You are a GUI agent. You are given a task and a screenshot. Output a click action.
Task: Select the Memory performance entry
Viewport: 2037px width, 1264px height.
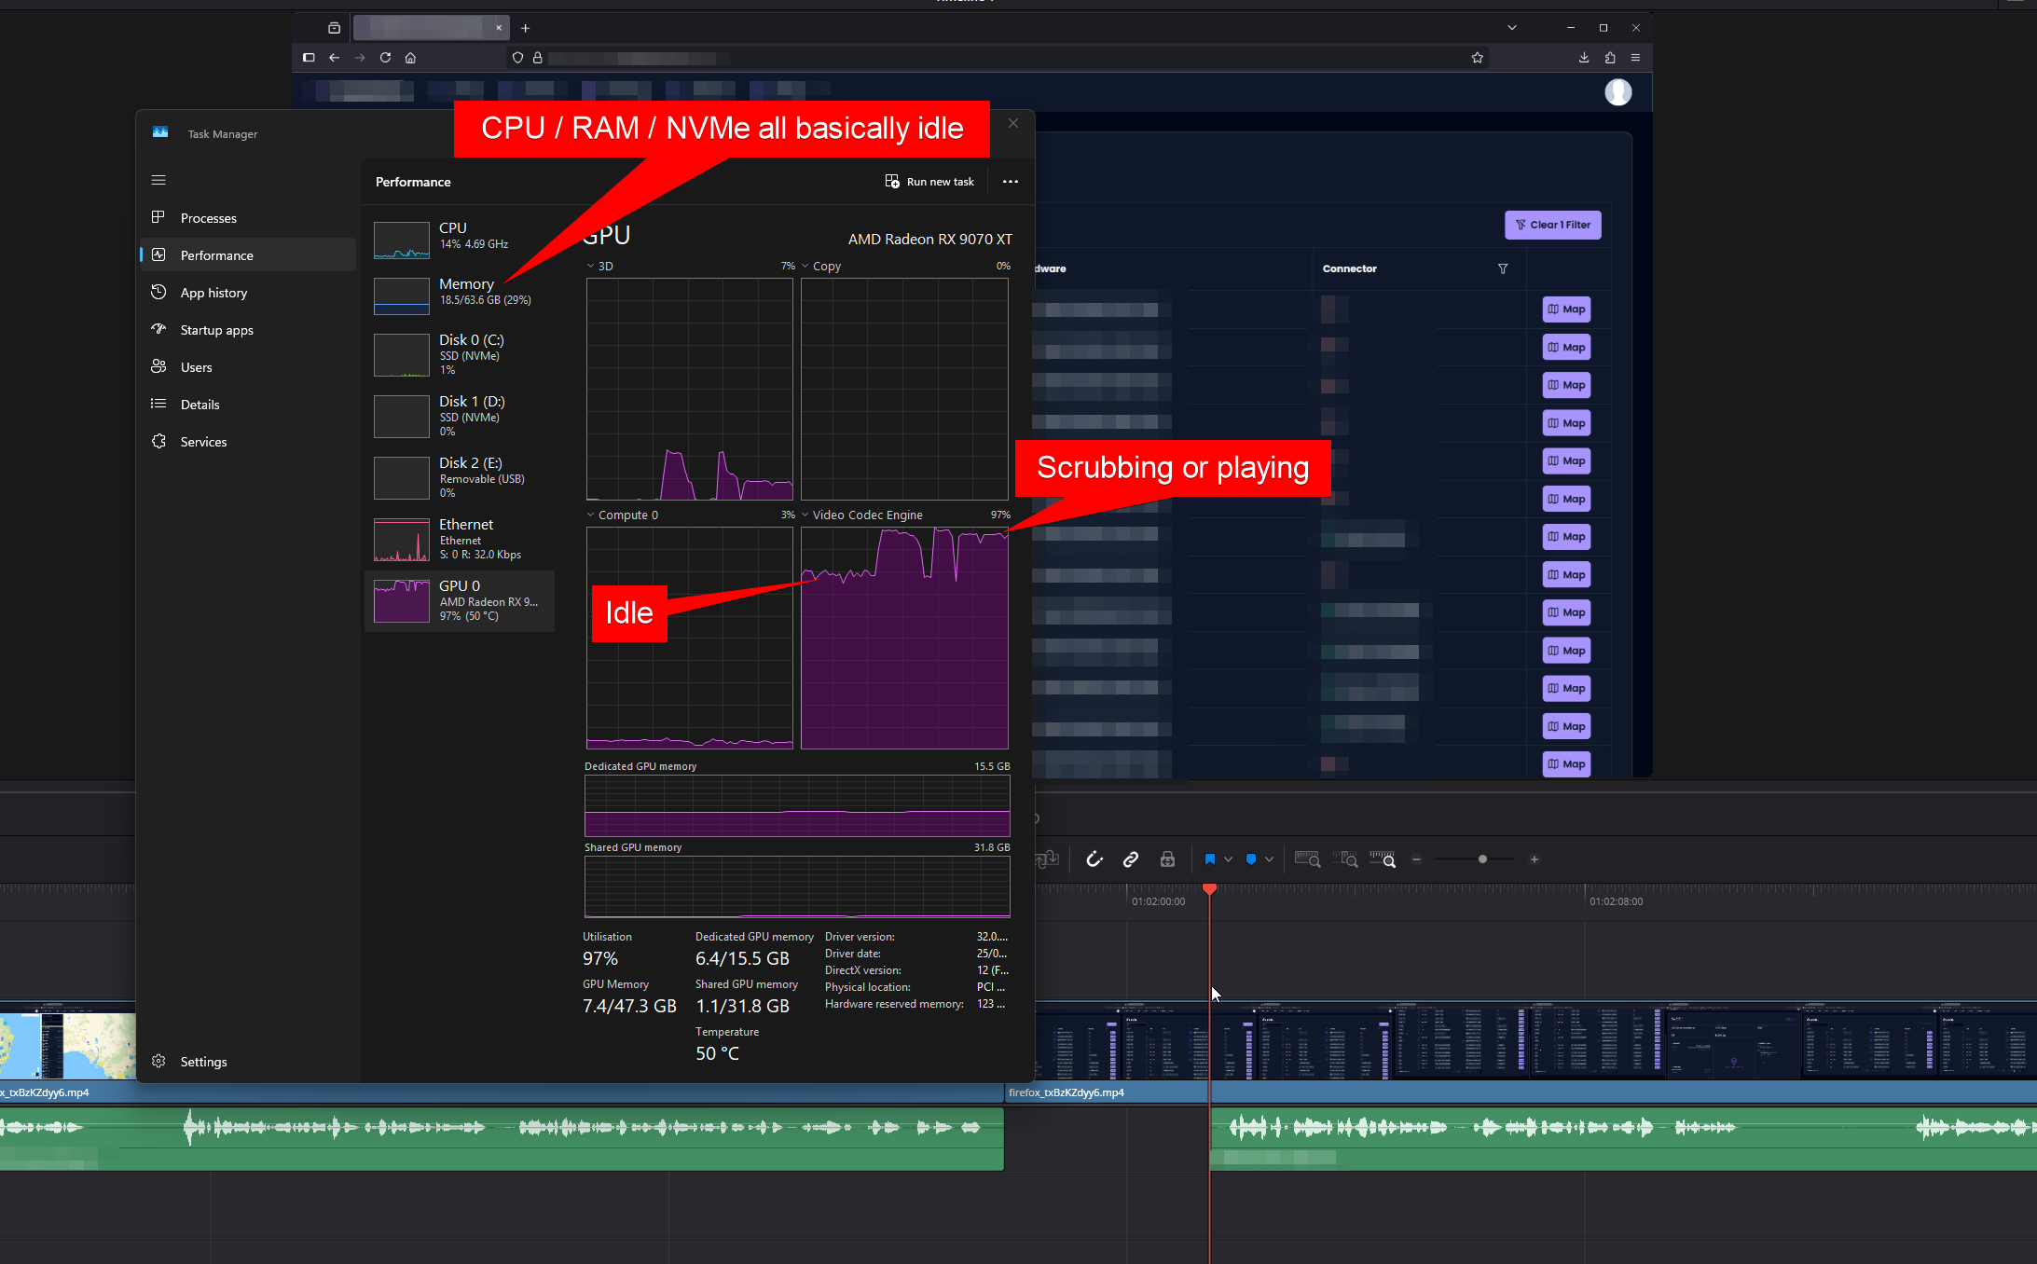click(x=460, y=295)
